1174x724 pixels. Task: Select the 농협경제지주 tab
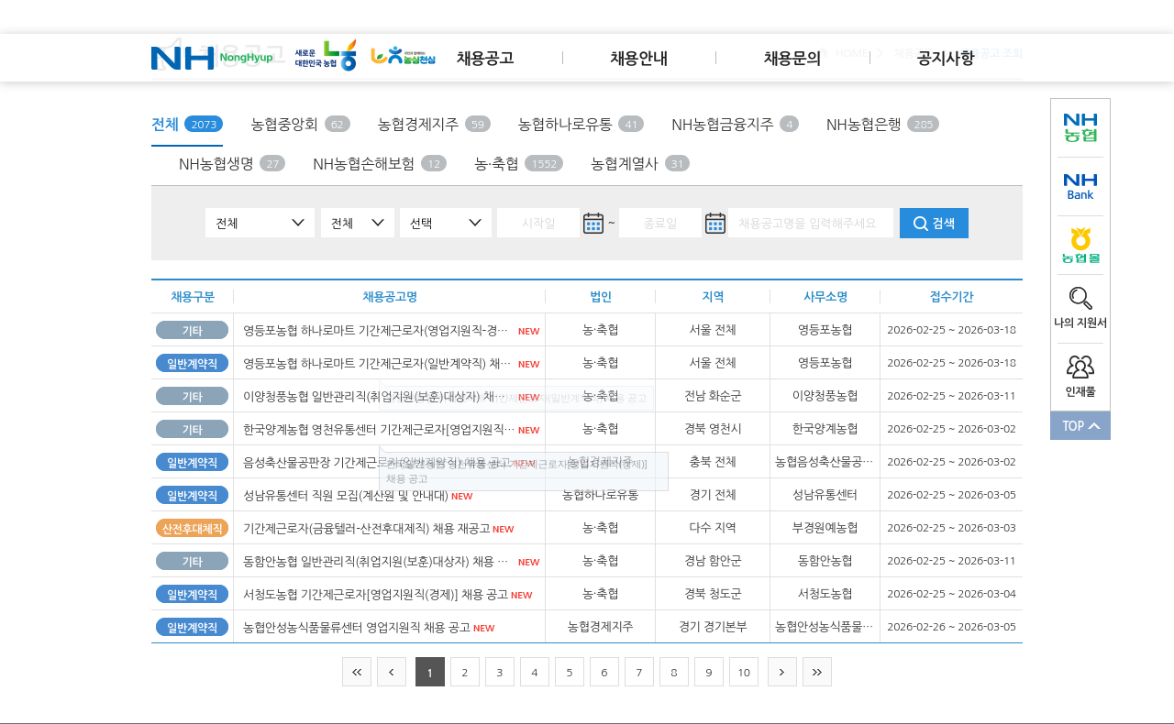click(x=434, y=125)
